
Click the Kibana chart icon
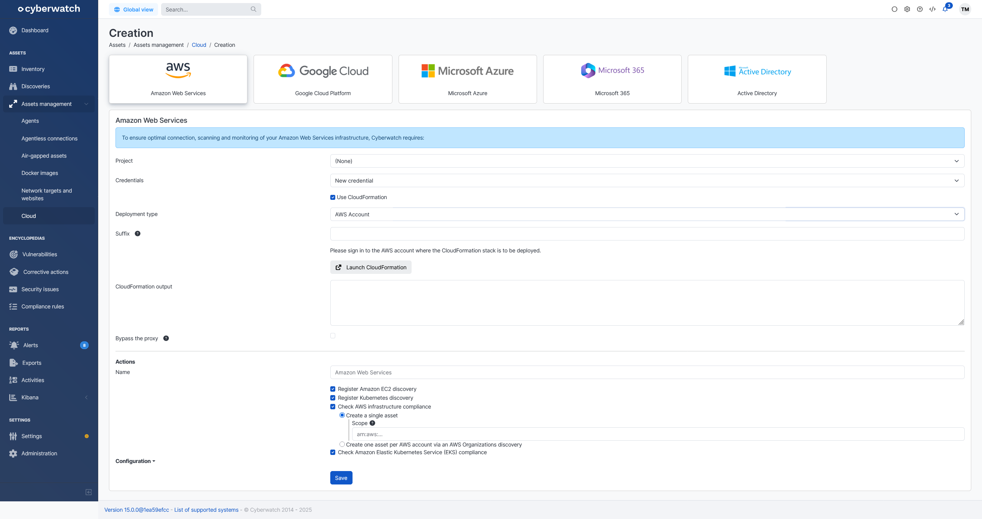(13, 397)
